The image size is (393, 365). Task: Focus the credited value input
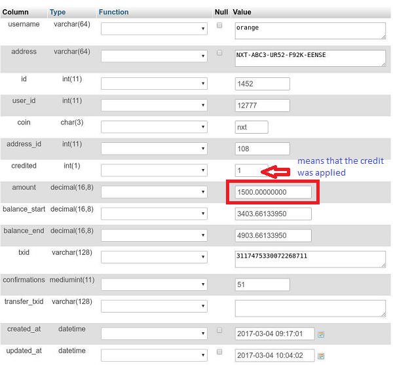(x=251, y=170)
